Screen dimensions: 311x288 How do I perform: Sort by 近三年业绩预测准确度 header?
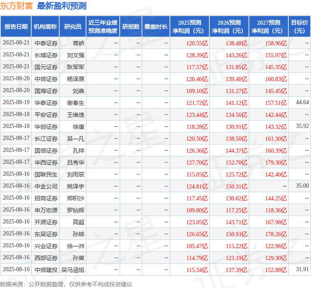[103, 27]
